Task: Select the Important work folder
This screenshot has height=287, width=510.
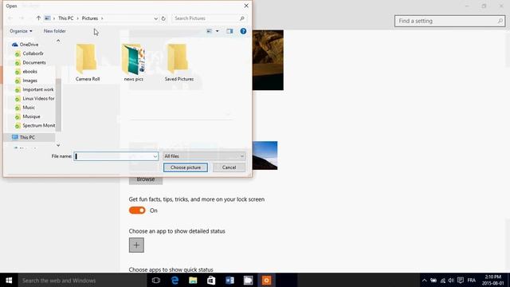Action: [x=37, y=89]
